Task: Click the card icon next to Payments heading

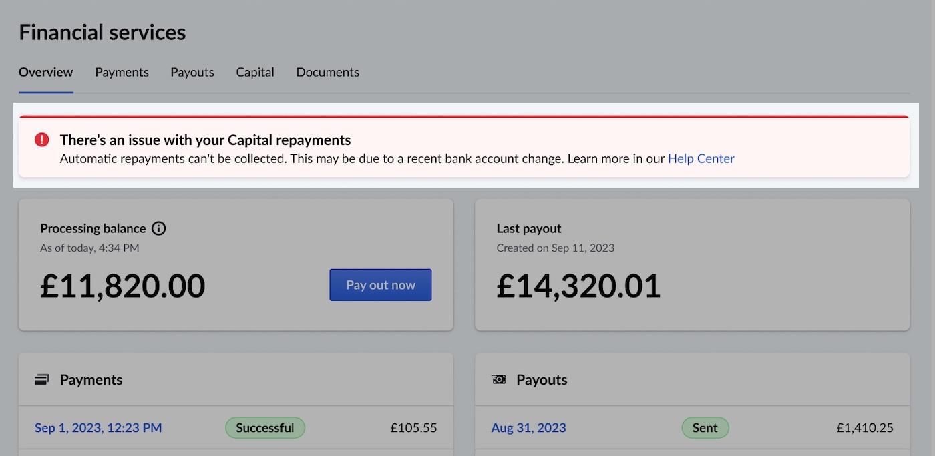Action: [x=41, y=379]
